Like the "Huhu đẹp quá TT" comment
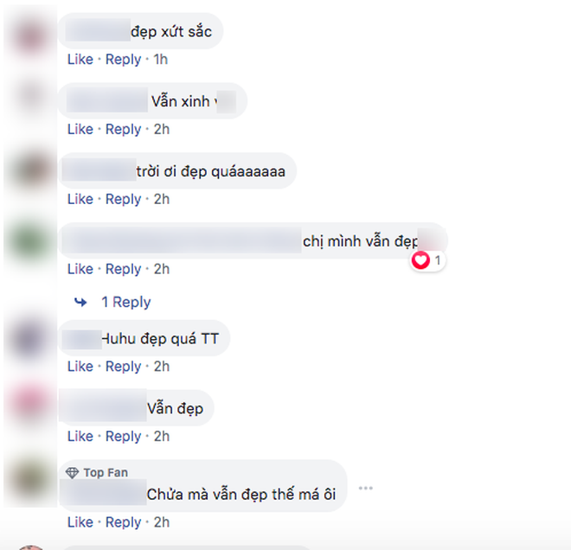This screenshot has width=571, height=550. 80,366
